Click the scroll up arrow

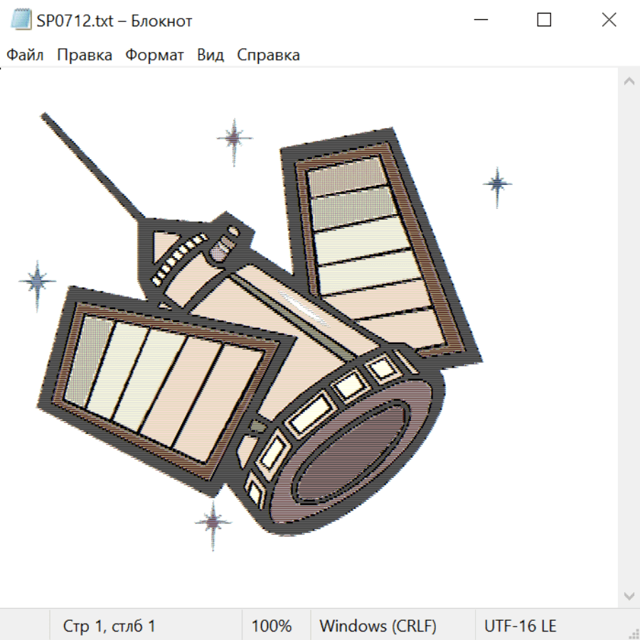629,81
